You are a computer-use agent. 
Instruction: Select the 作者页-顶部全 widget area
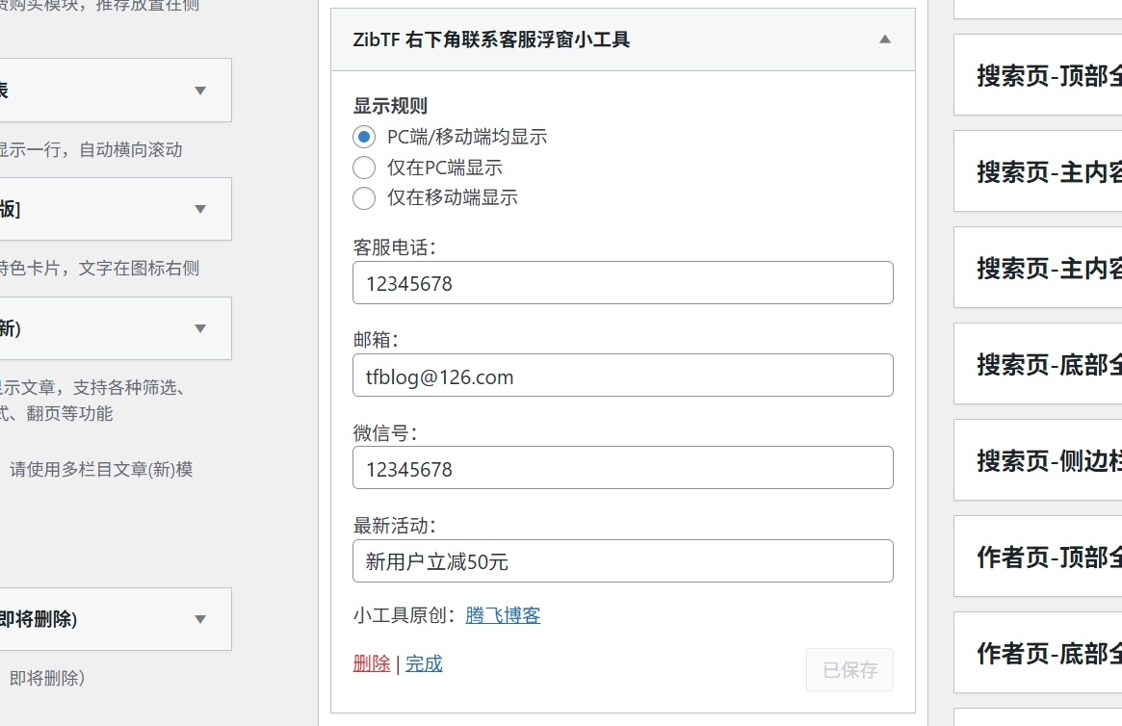click(1038, 557)
